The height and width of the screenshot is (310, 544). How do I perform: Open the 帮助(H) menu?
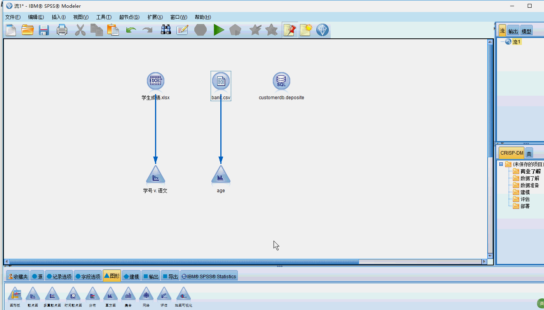203,17
